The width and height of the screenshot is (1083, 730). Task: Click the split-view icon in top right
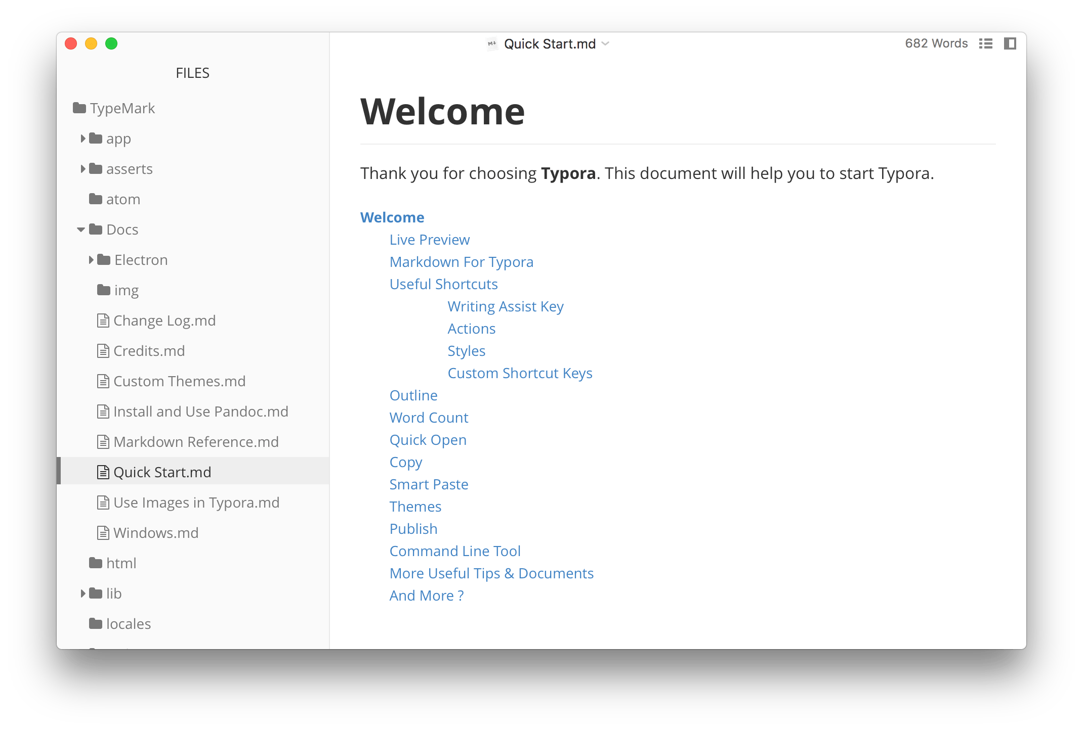coord(1011,43)
